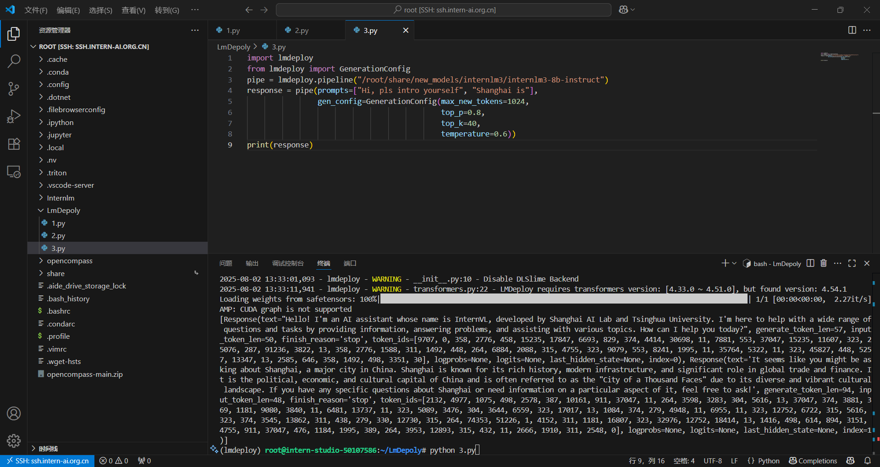Screen dimensions: 880x467
Task: Open notifications bell in status bar
Action: pos(868,461)
